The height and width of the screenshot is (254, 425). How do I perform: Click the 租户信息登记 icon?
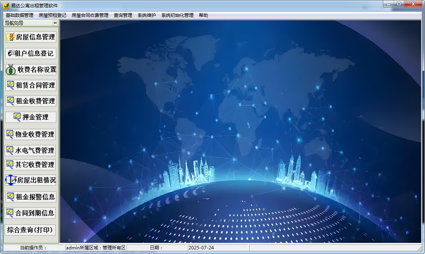(x=11, y=53)
